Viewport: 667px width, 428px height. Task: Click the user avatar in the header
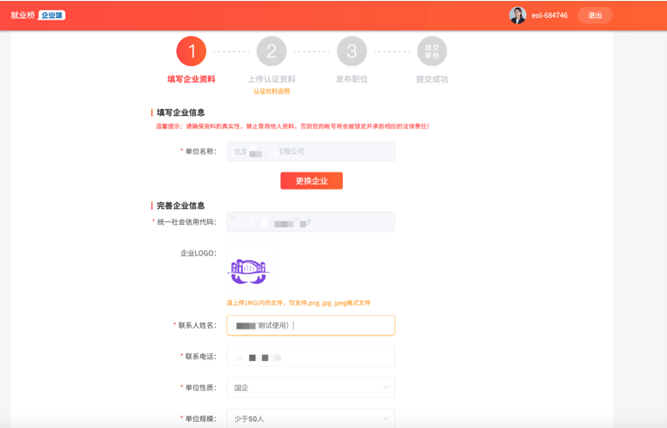[517, 15]
